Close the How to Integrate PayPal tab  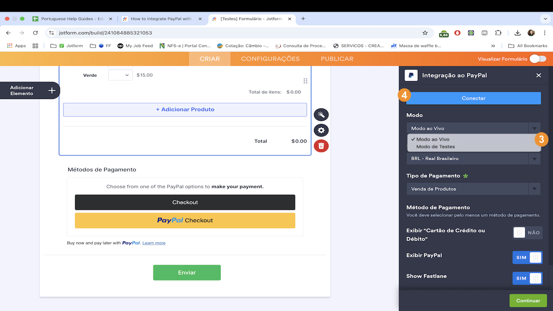200,19
